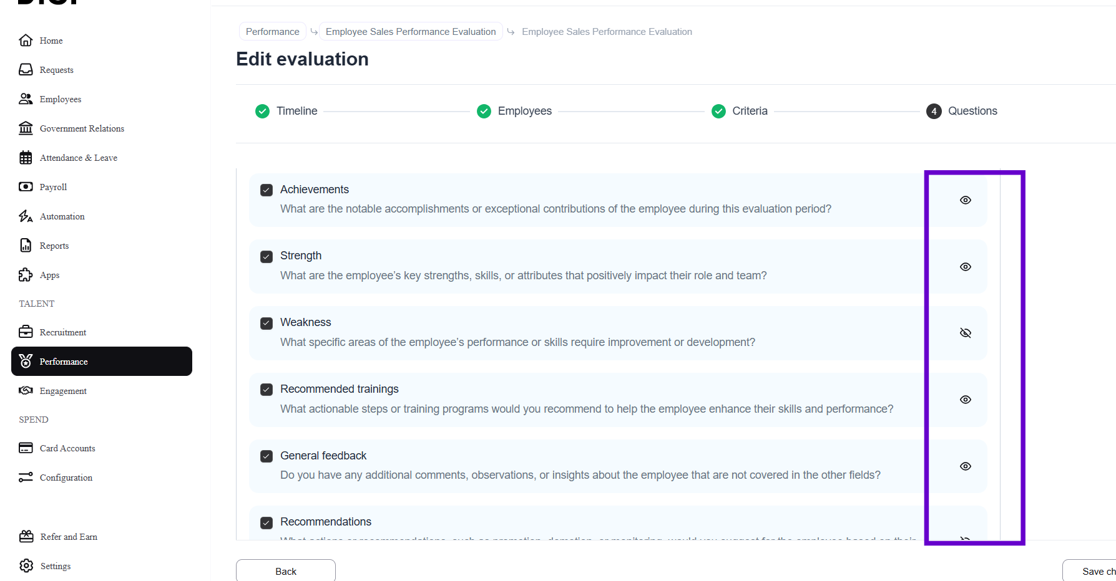
Task: Click the Government Relations building icon
Action: tap(26, 128)
